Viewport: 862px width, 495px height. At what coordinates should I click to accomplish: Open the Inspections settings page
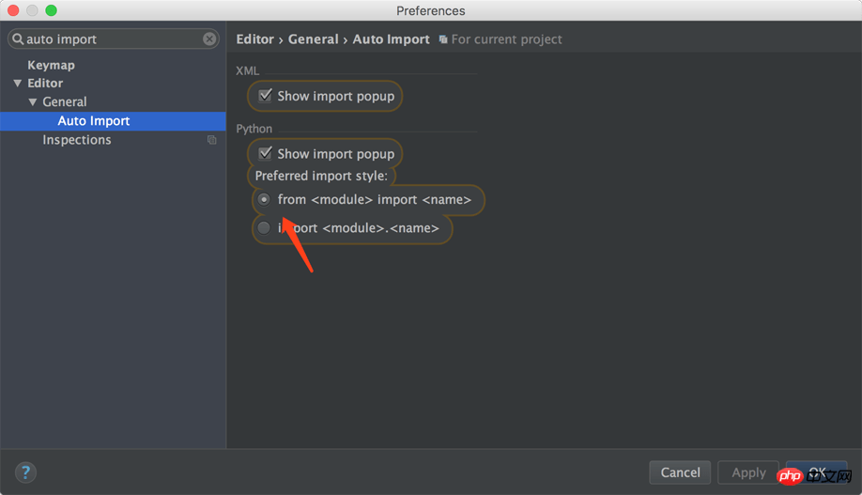coord(76,140)
